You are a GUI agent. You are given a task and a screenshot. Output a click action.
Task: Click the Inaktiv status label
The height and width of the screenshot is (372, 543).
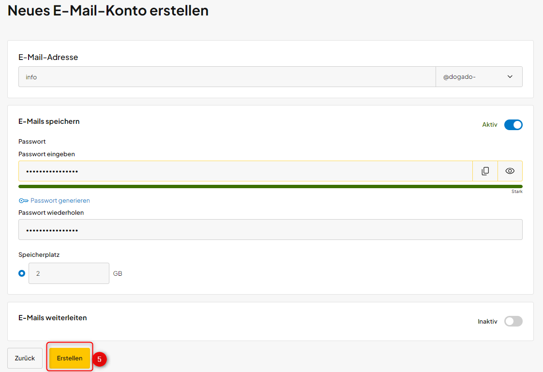tap(488, 322)
